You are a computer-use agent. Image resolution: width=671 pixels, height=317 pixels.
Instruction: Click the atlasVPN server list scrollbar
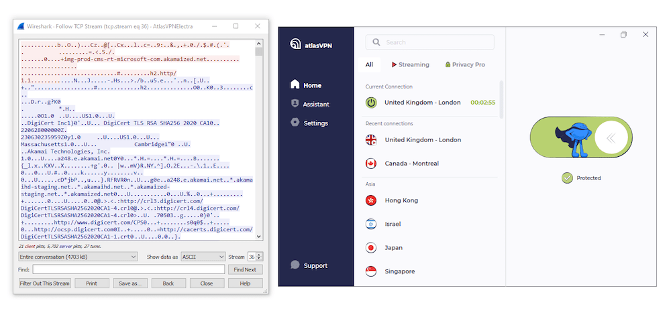click(501, 99)
